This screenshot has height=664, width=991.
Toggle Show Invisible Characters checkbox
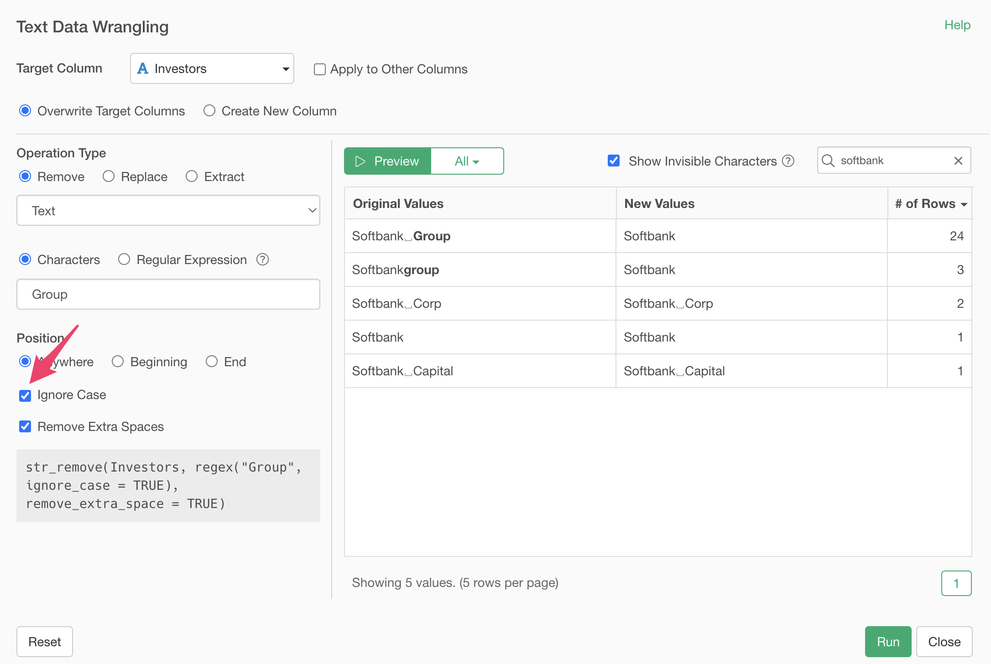614,161
